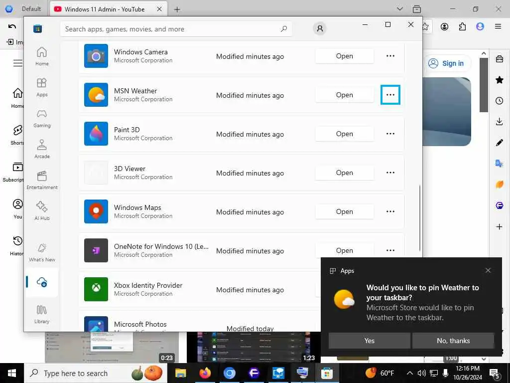Open more options for OneNote
Image resolution: width=510 pixels, height=383 pixels.
[390, 250]
